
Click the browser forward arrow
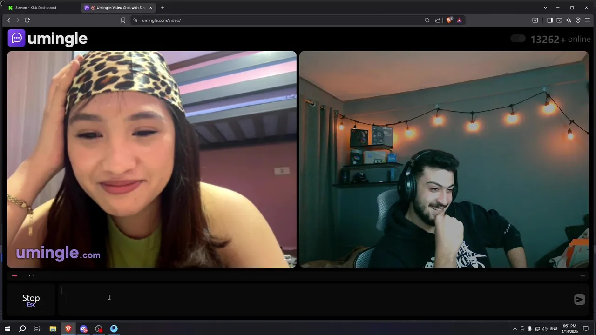pyautogui.click(x=18, y=20)
